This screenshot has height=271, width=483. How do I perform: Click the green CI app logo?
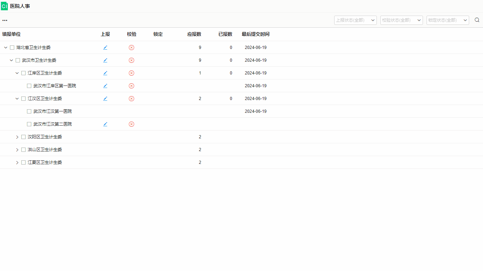(x=4, y=6)
